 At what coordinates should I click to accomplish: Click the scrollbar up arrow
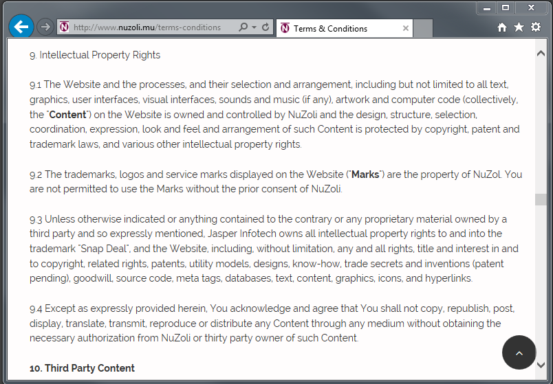(x=541, y=54)
